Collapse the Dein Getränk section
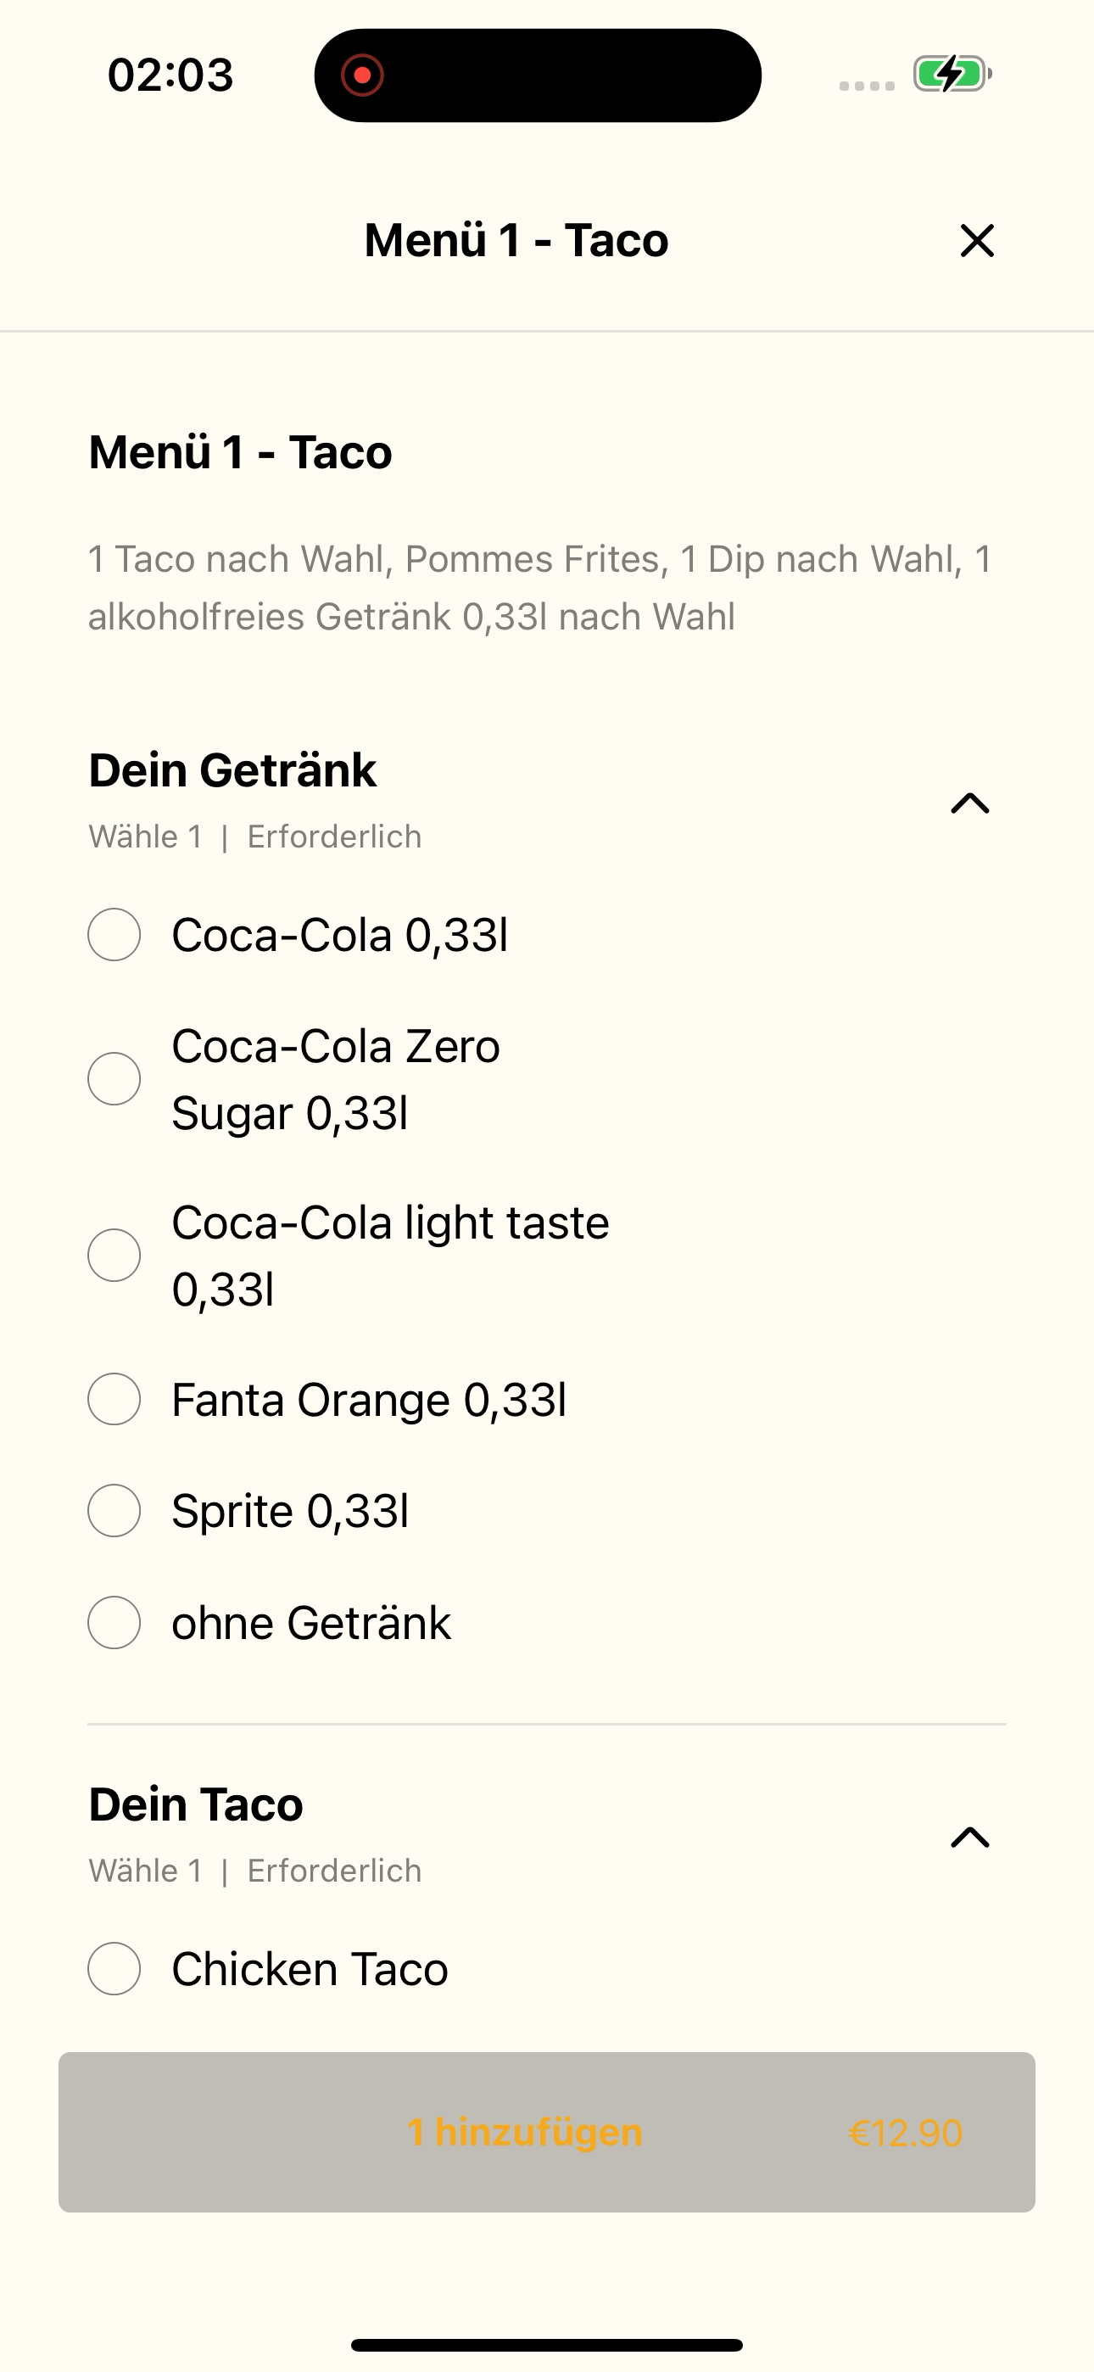Screen dimensions: 1094x2372 [x=969, y=803]
